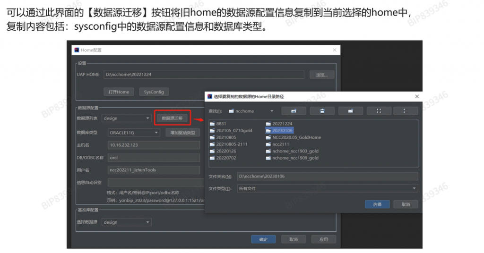The width and height of the screenshot is (484, 253).
Task: Create a new folder with toolbar icon
Action: pyautogui.click(x=351, y=111)
